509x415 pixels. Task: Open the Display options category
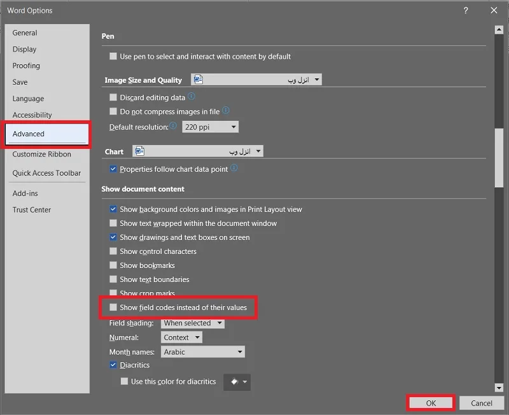click(24, 50)
